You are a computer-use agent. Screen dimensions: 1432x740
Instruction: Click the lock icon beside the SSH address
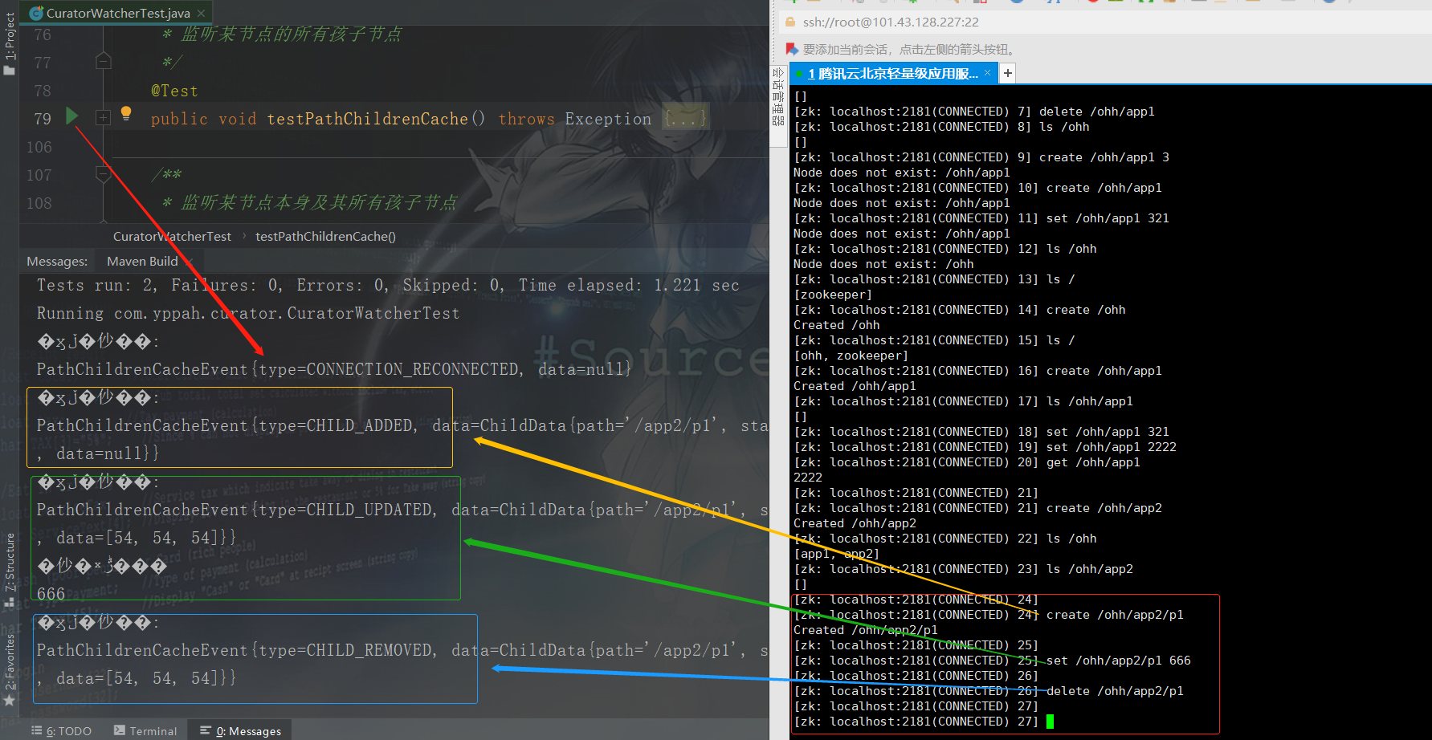pyautogui.click(x=790, y=22)
